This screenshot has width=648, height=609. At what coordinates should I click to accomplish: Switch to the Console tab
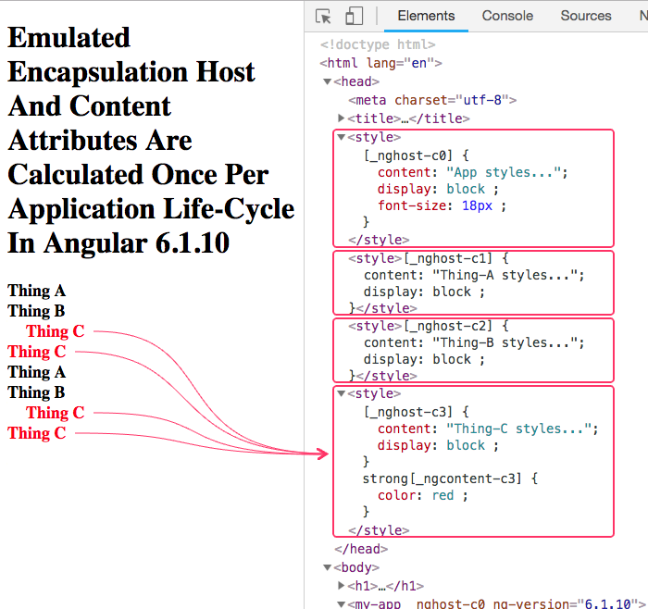pos(507,16)
